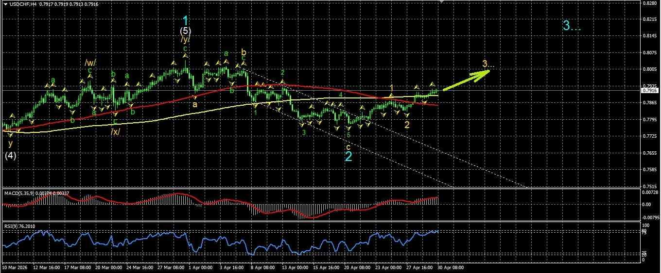Select the large cyan "2" wave label
The image size is (661, 273).
348,156
